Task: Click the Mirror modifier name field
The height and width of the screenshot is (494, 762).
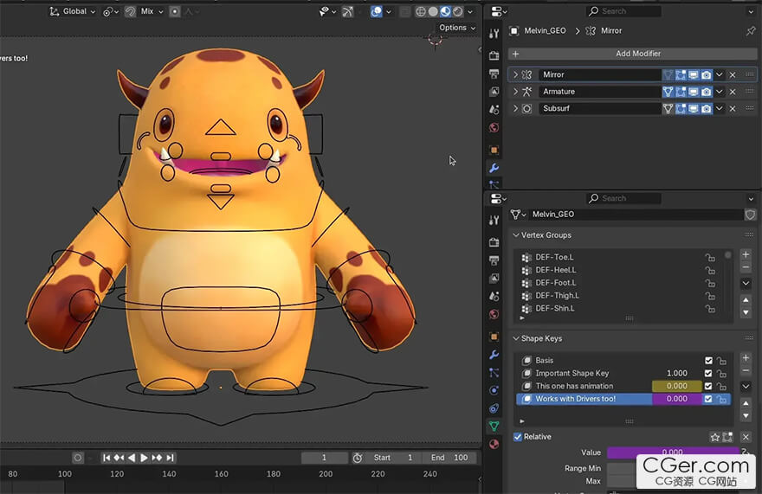Action: tap(600, 74)
